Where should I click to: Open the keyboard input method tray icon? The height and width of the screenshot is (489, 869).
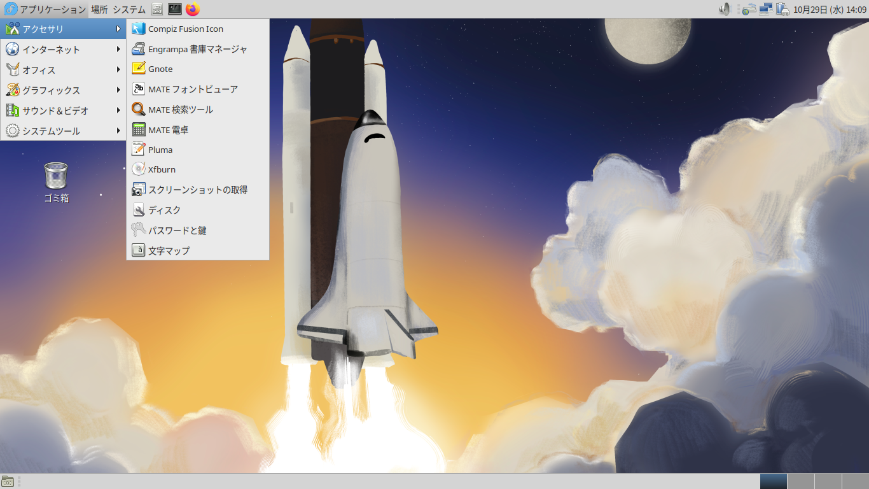click(749, 9)
